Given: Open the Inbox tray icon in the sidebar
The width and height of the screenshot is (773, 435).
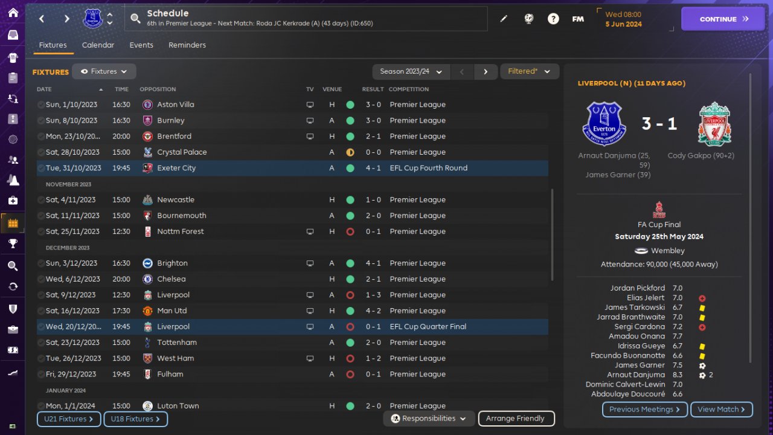Looking at the screenshot, I should point(13,35).
